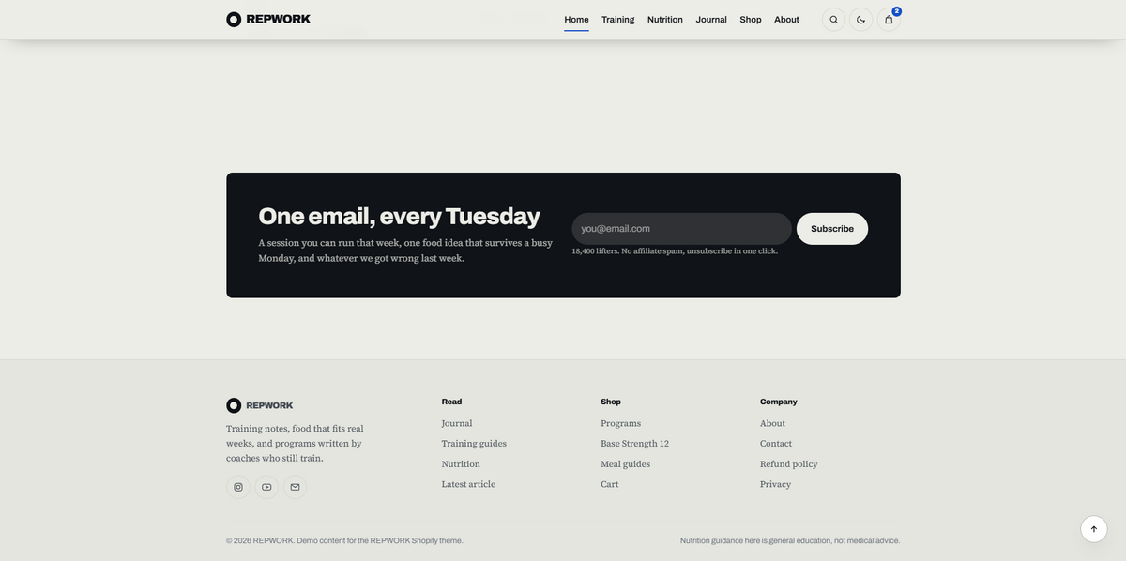
Task: Go to the Home nav item
Action: 576,20
